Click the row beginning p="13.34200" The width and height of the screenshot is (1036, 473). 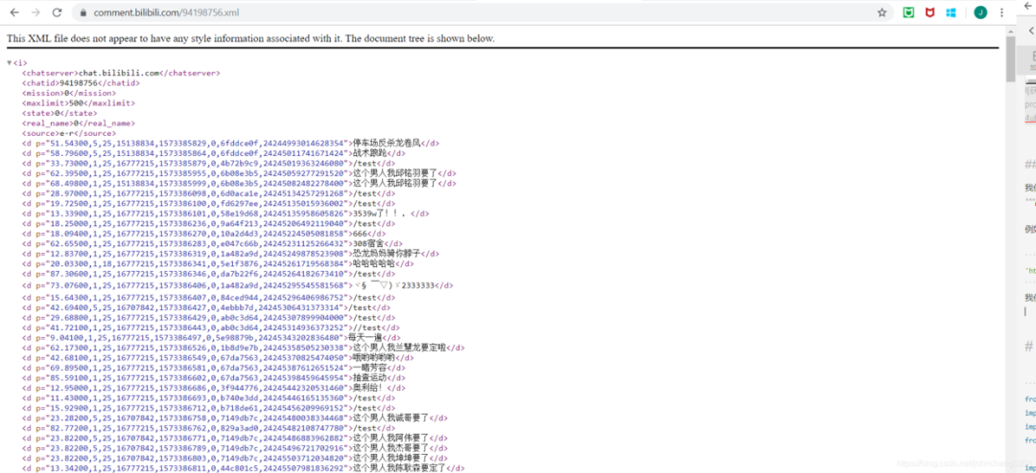[243, 468]
